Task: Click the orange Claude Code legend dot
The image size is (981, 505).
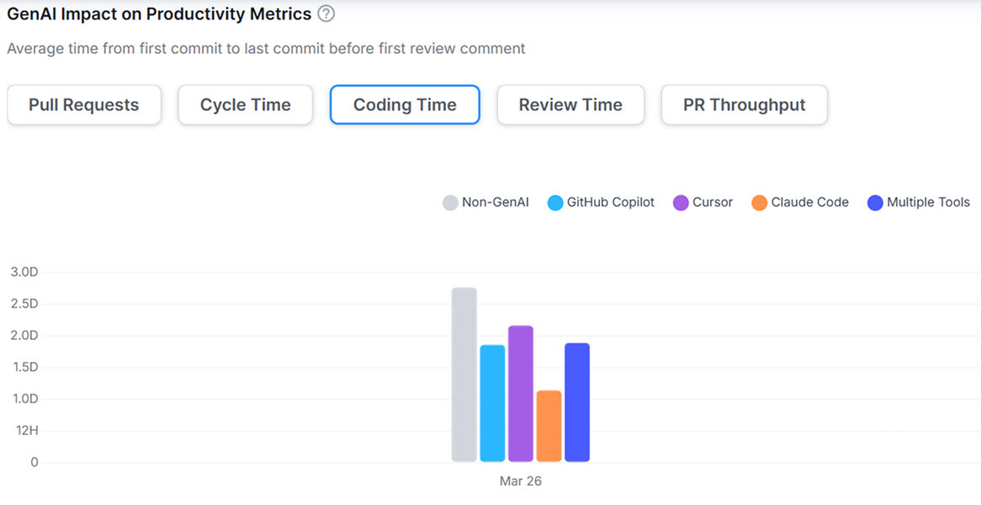Action: pos(760,203)
